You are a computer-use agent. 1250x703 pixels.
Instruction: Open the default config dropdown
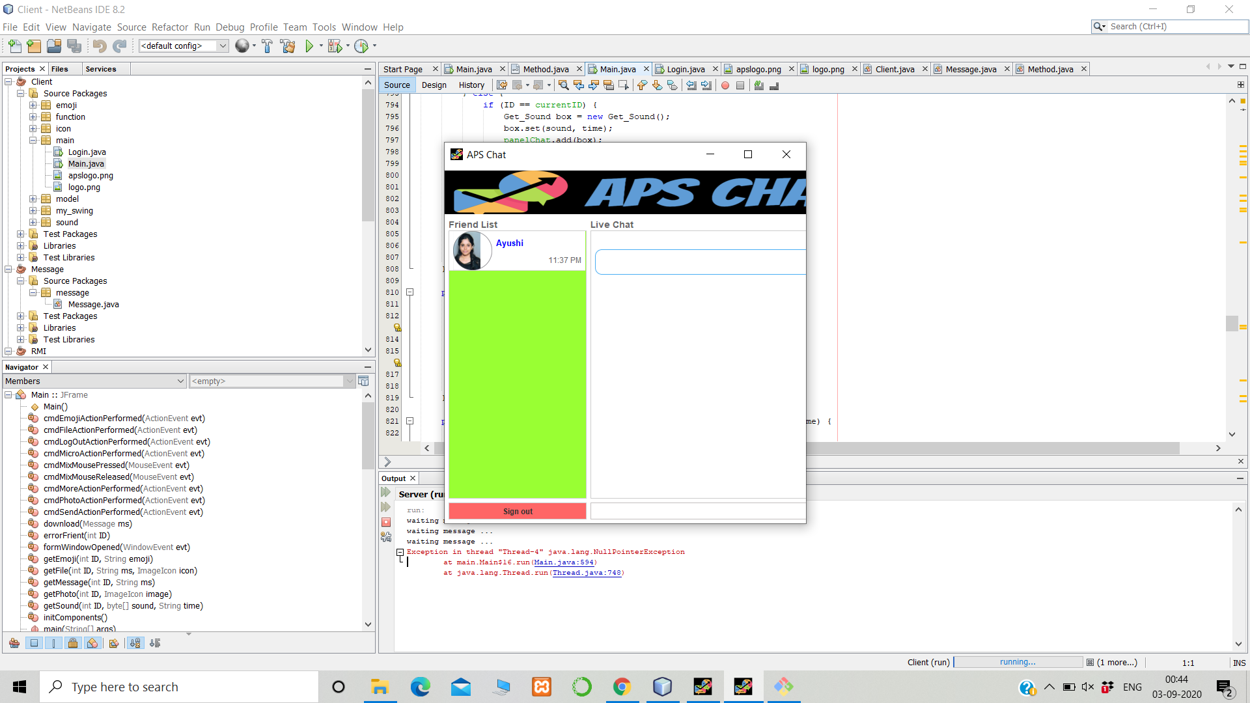click(222, 46)
